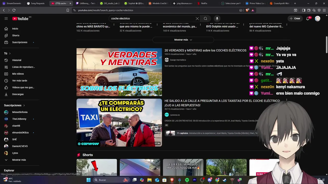Open the HE SALIDO A LA CALLE video title
This screenshot has height=184, width=328.
pyautogui.click(x=222, y=103)
